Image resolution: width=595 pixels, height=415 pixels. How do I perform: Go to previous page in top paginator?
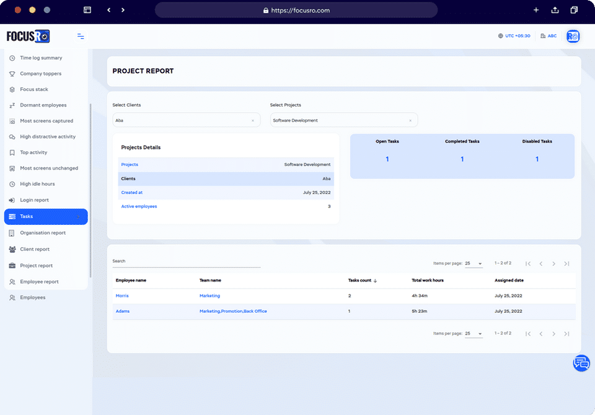(540, 264)
